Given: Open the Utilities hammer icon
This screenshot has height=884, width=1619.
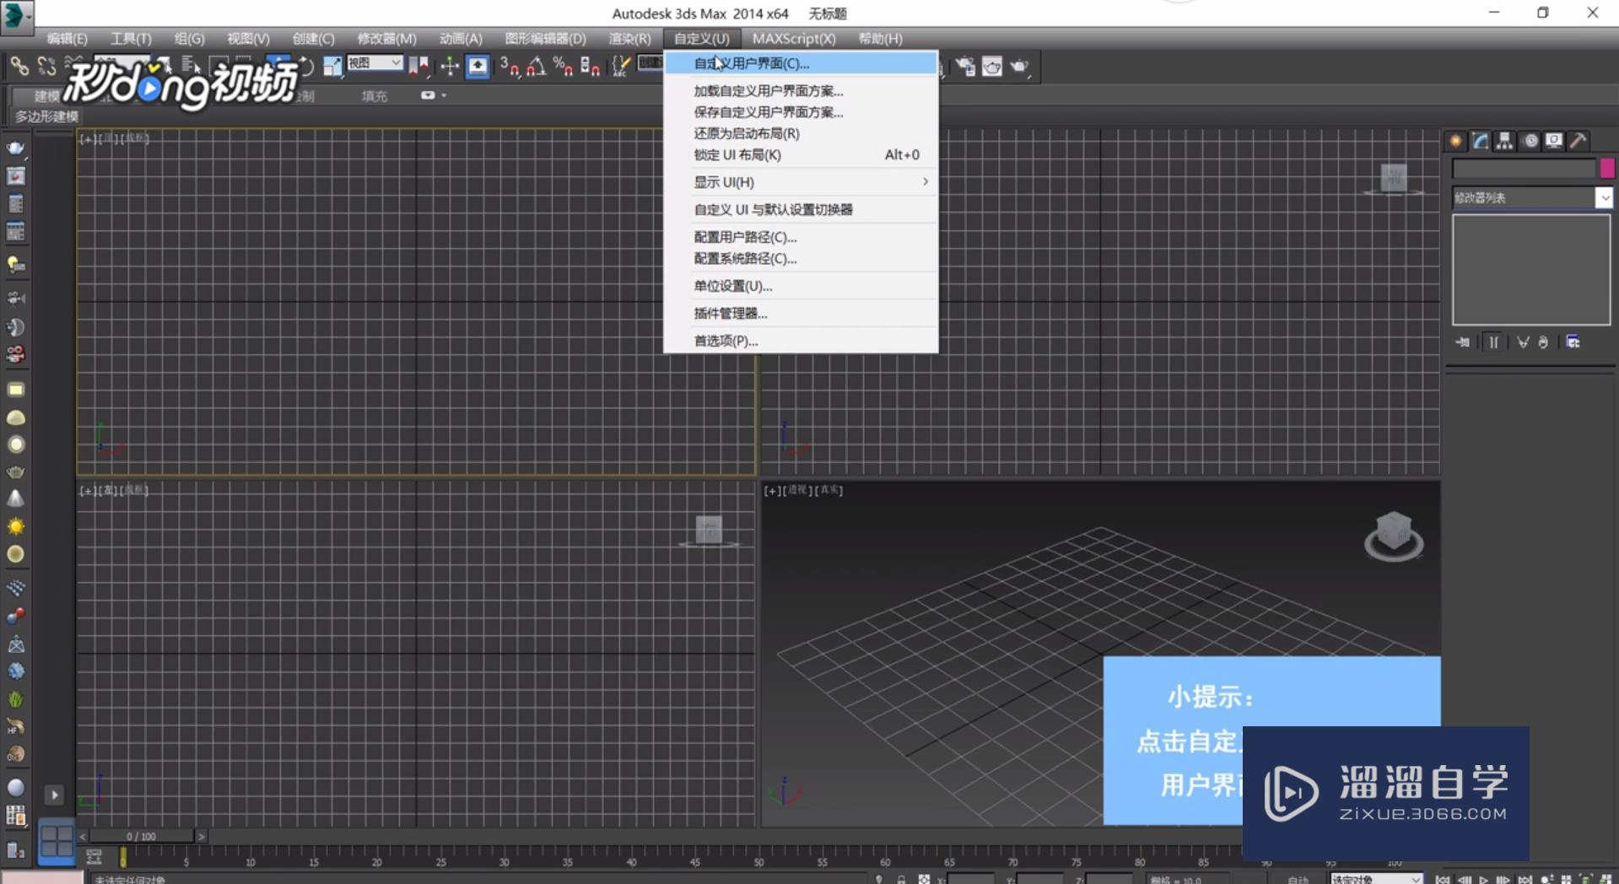Looking at the screenshot, I should click(1578, 141).
